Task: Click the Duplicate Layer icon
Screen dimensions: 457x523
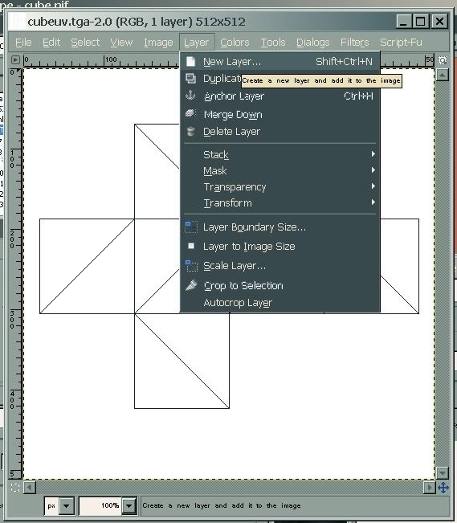Action: (190, 79)
